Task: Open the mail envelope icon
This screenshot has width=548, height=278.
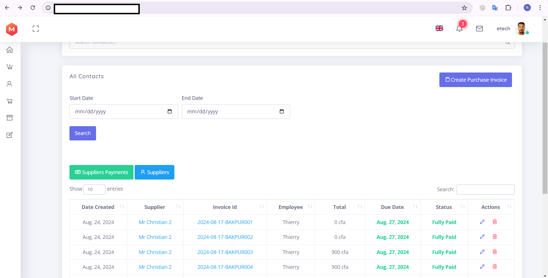Action: pos(479,29)
